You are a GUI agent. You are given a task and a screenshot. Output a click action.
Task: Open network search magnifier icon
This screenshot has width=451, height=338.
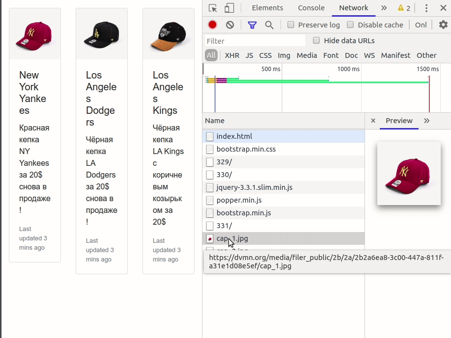click(x=269, y=25)
